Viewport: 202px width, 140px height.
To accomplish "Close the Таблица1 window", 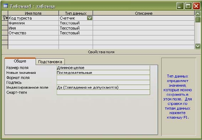I will (196, 6).
